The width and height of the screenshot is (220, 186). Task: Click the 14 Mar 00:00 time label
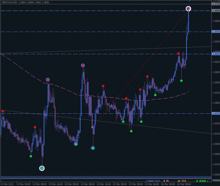point(71,184)
